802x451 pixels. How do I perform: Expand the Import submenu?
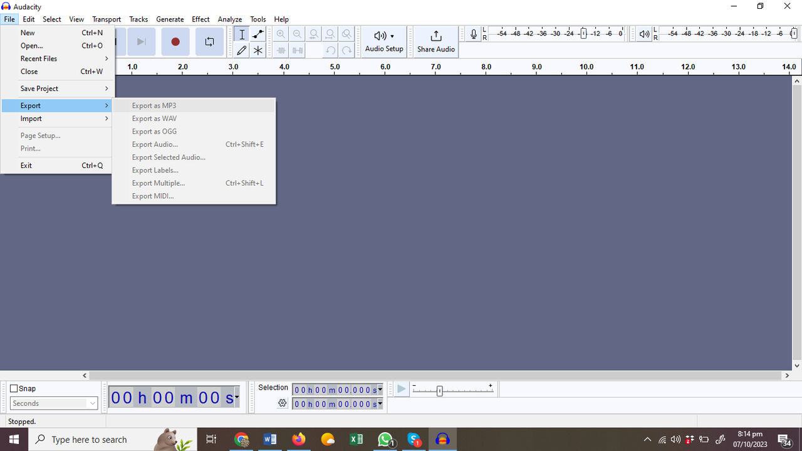pyautogui.click(x=57, y=119)
